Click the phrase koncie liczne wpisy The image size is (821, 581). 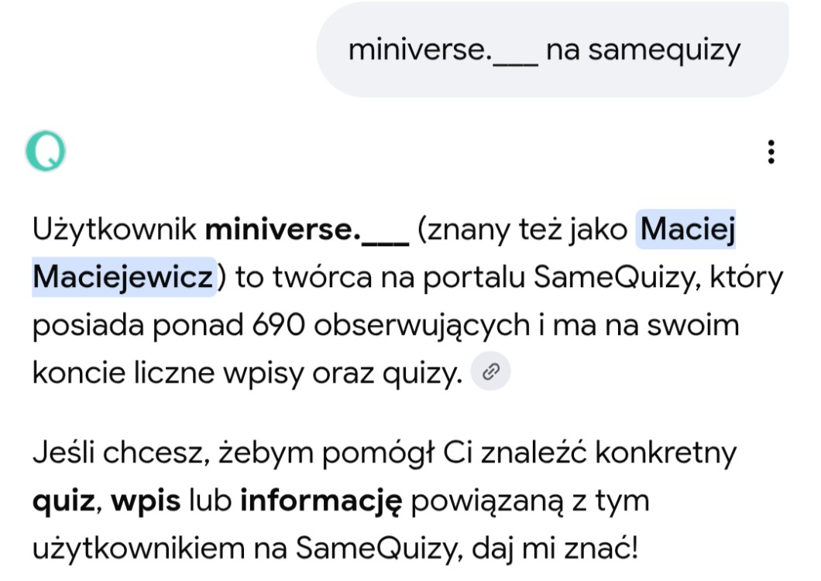[168, 374]
